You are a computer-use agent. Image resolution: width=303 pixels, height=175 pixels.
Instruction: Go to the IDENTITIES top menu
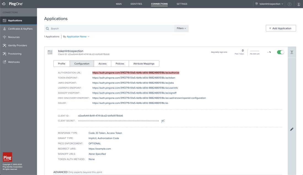click(136, 4)
